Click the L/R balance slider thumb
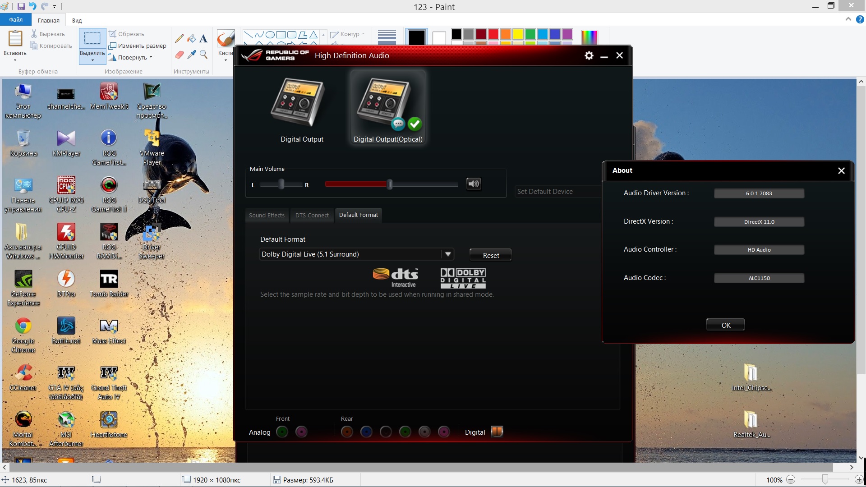 [281, 184]
